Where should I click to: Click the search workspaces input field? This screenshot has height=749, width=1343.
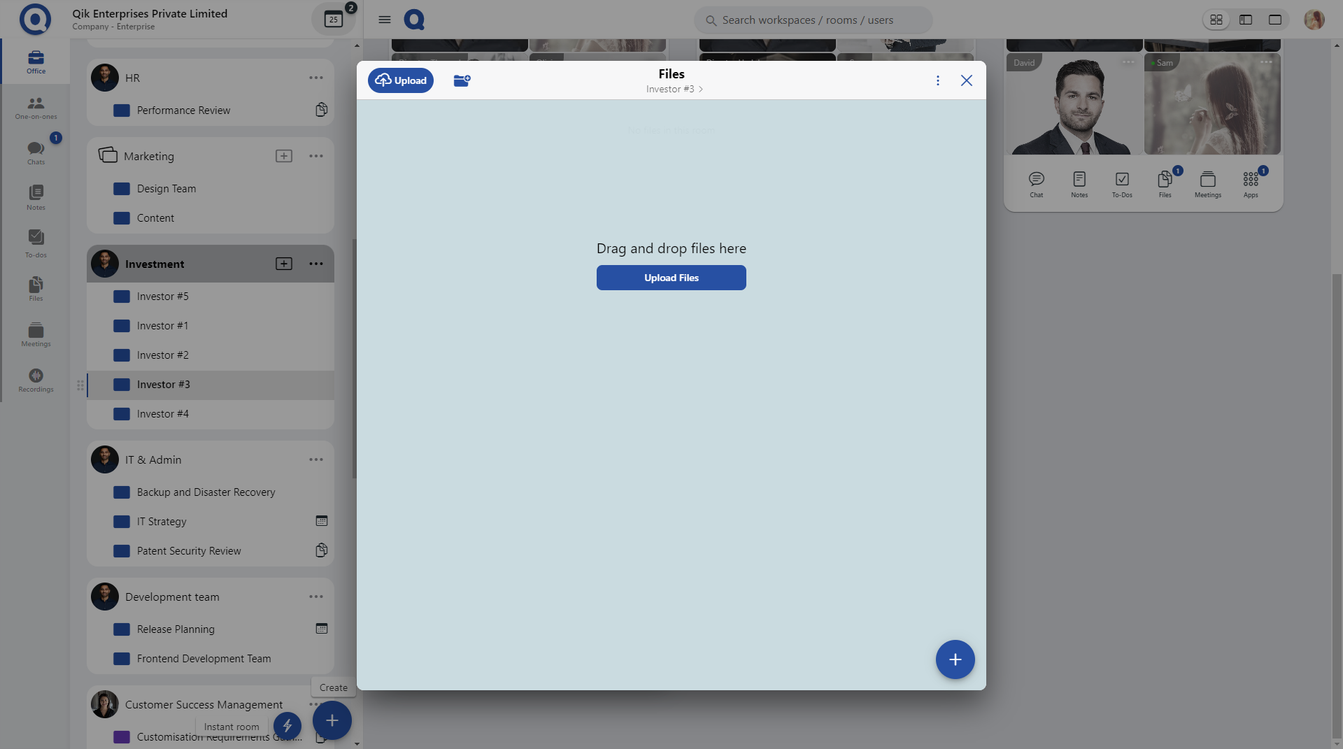(811, 20)
